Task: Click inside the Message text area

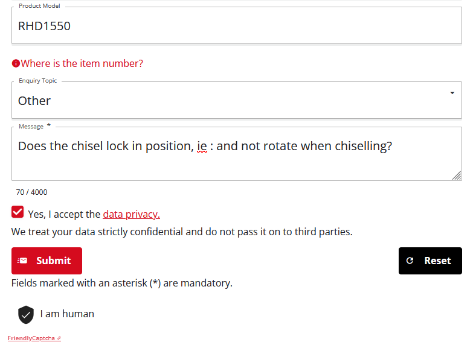Action: (x=236, y=163)
